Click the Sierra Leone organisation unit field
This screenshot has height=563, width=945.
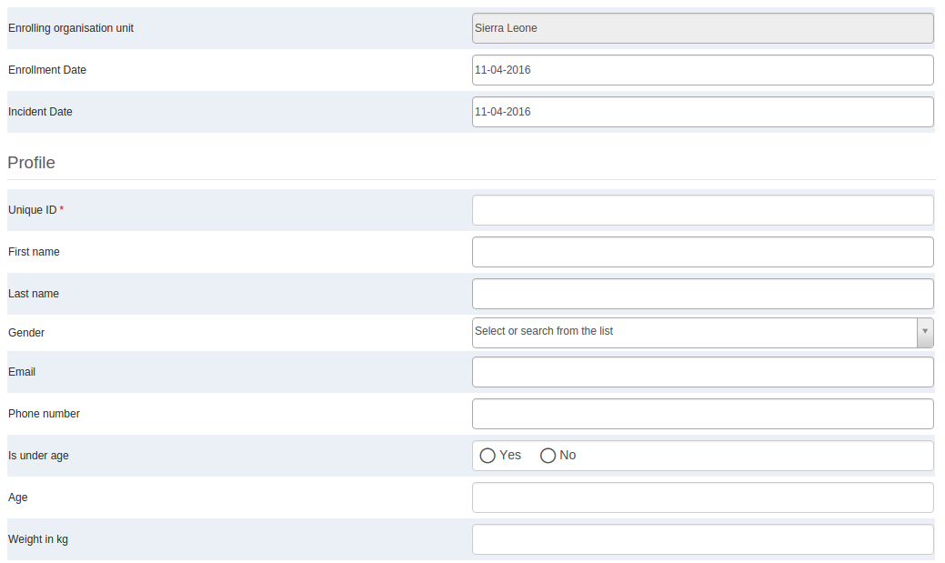pyautogui.click(x=702, y=28)
